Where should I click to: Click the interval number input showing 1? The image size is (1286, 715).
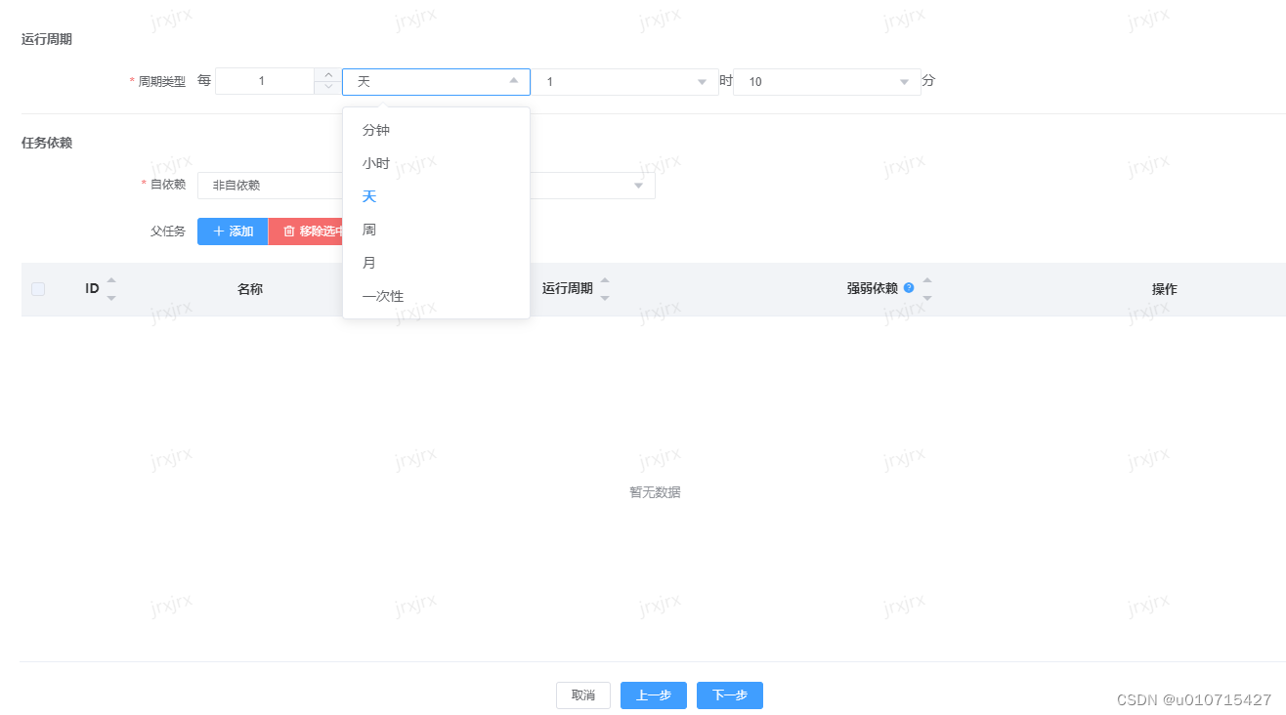pyautogui.click(x=264, y=81)
